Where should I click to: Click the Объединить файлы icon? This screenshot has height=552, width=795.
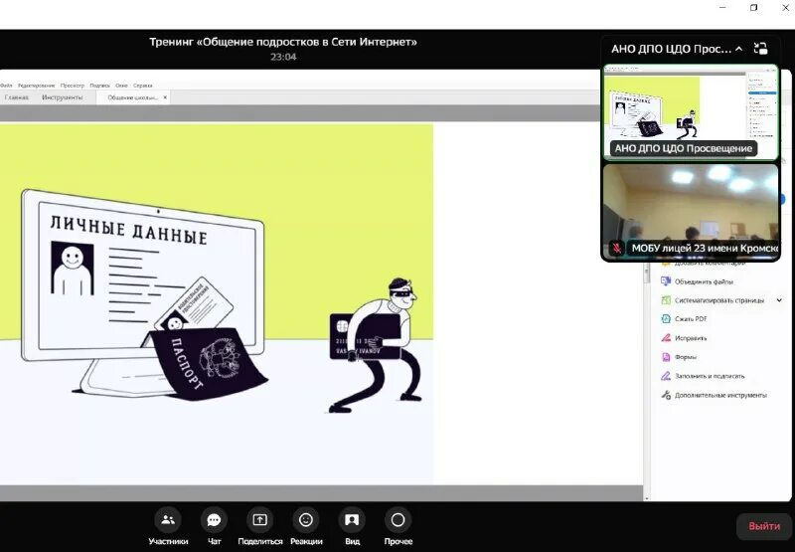[x=666, y=281]
